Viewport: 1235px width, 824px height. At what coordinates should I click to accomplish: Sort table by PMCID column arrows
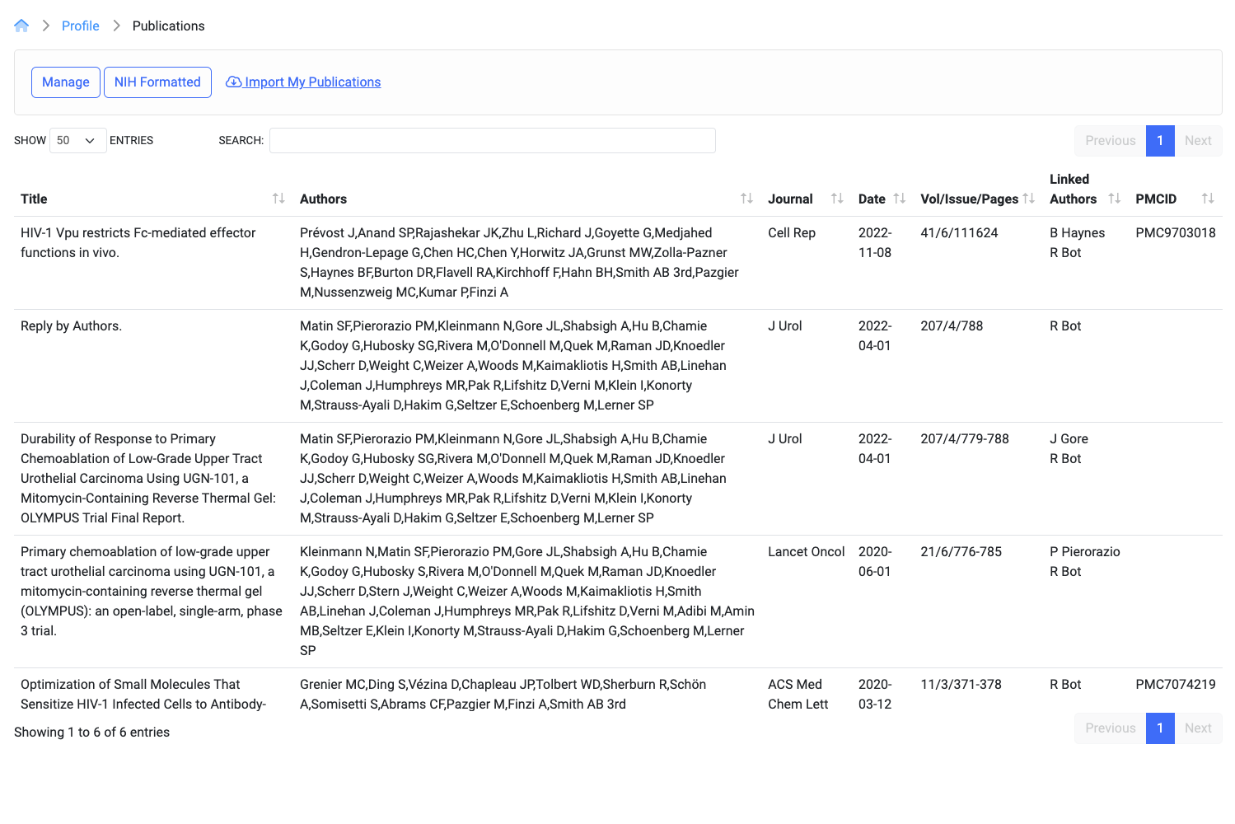point(1208,199)
